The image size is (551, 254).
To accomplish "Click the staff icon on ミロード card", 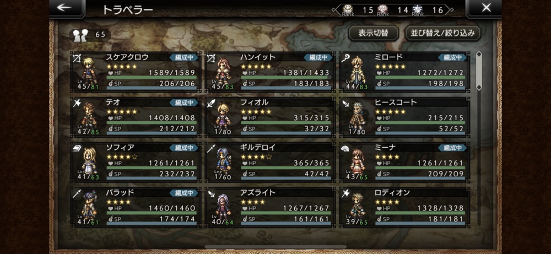I will point(345,58).
